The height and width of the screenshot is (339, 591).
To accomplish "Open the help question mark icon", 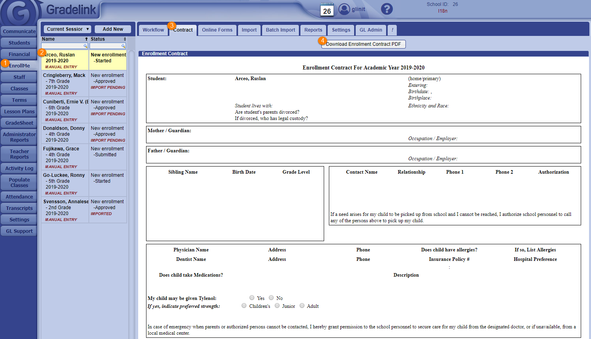I will click(387, 9).
